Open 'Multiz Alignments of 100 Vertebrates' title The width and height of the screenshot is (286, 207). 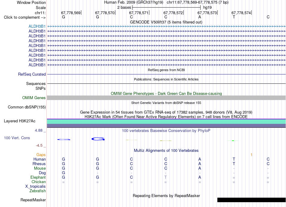(x=166, y=150)
